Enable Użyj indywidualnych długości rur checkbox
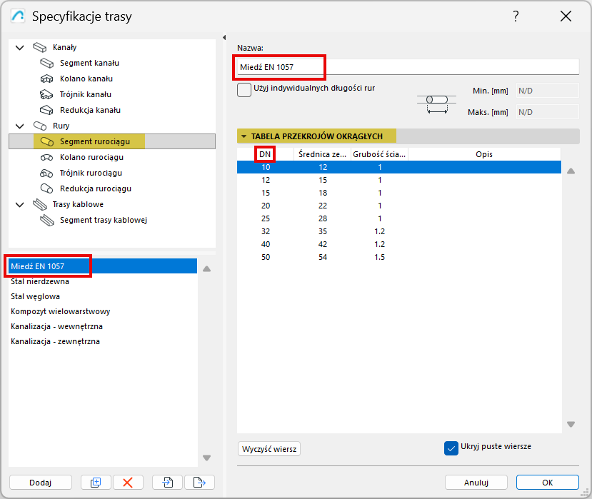Viewport: 592px width, 499px height. 244,90
